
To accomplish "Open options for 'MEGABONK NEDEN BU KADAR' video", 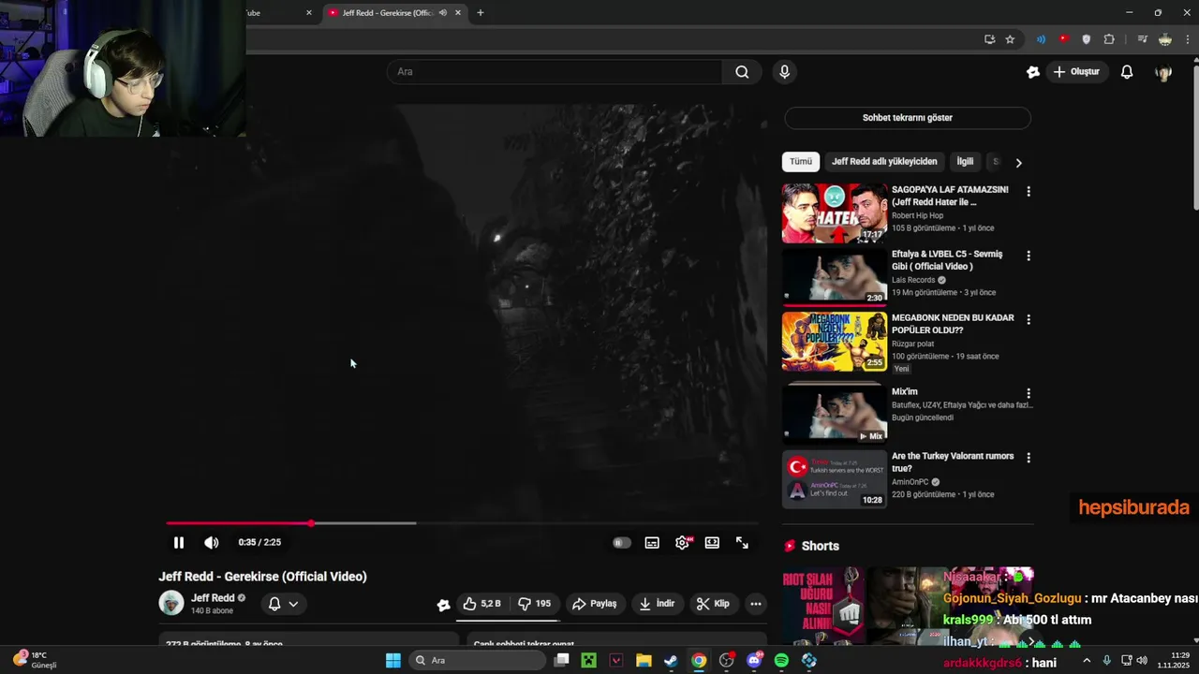I will click(1029, 319).
